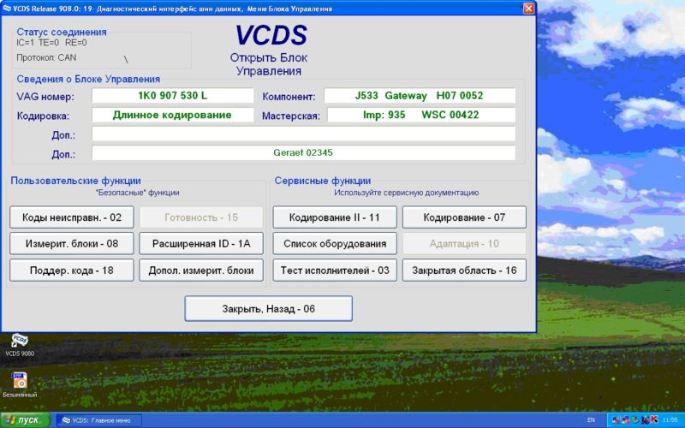The height and width of the screenshot is (428, 685).
Task: Open Закрытая область - 16 security access
Action: tap(464, 270)
